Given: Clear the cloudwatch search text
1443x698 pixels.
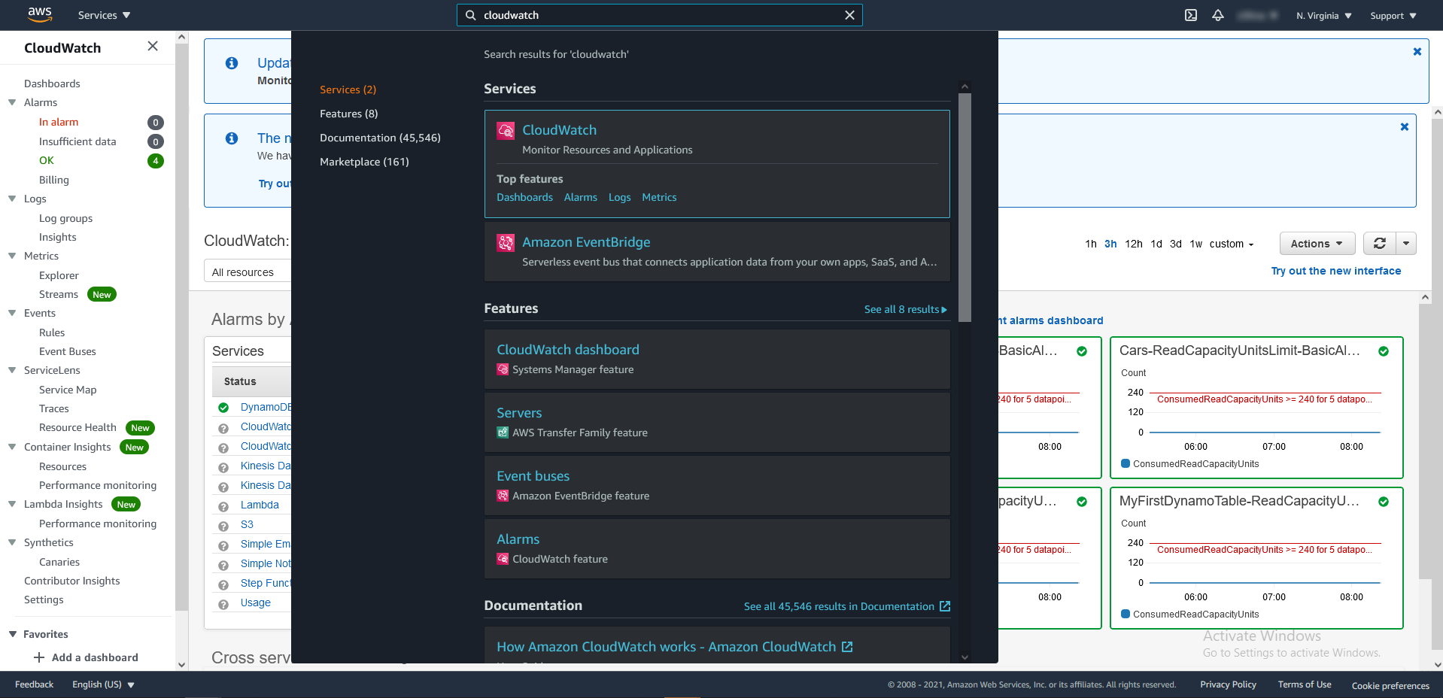Looking at the screenshot, I should point(849,15).
